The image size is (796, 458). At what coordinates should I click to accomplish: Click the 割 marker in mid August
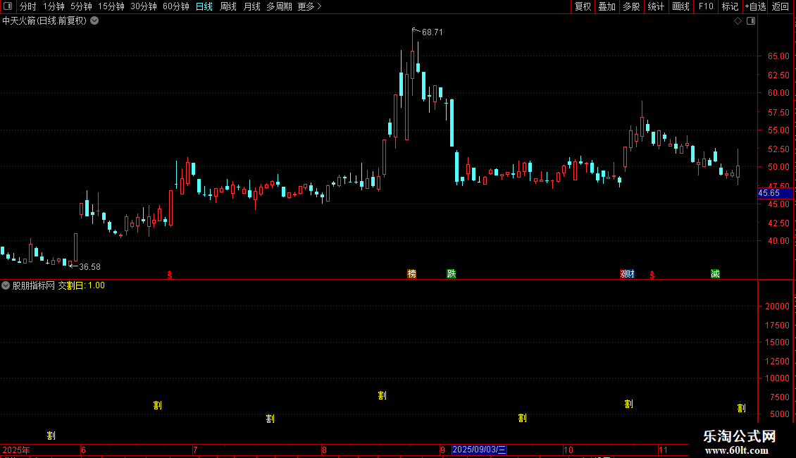tap(383, 395)
